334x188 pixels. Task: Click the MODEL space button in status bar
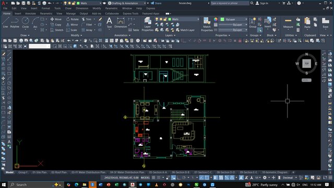145,178
